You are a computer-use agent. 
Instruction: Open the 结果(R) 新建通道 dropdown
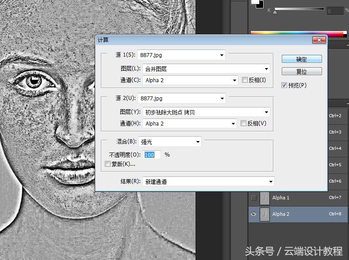coord(208,182)
